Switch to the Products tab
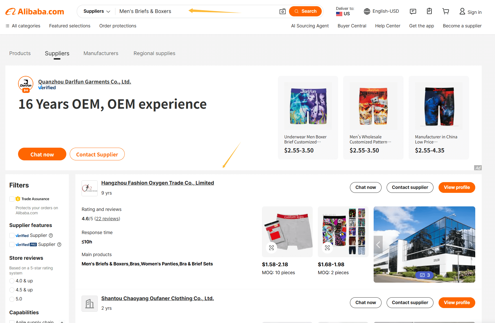This screenshot has height=323, width=495. [x=20, y=53]
